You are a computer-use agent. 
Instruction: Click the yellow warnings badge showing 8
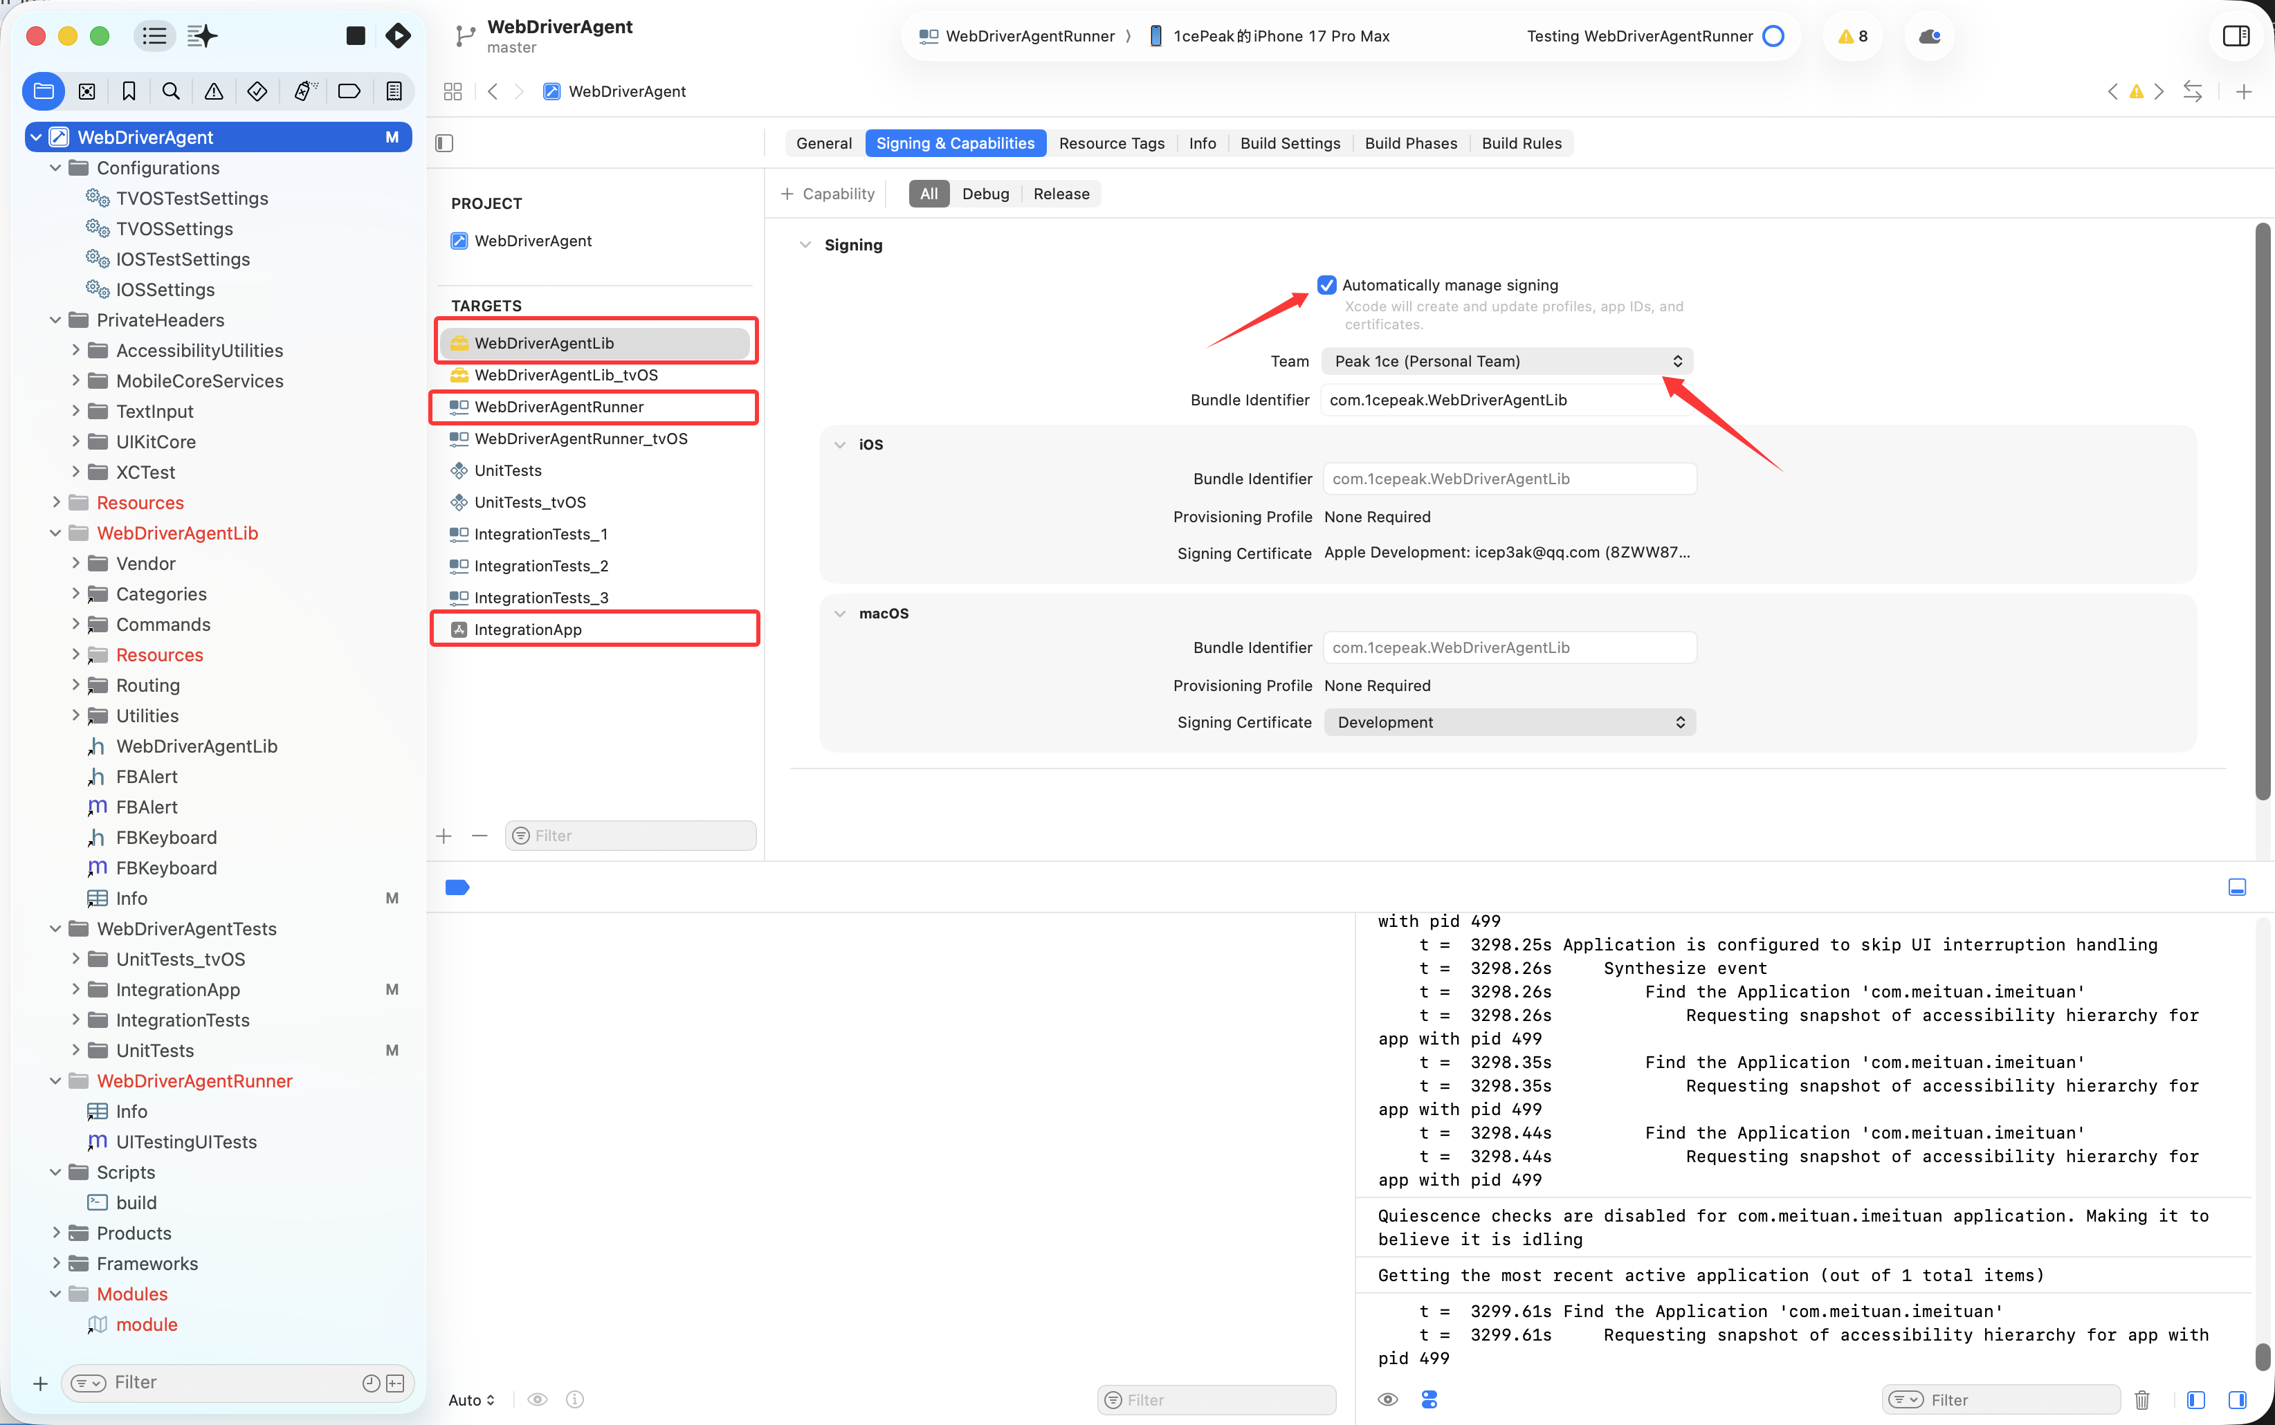pos(1853,36)
